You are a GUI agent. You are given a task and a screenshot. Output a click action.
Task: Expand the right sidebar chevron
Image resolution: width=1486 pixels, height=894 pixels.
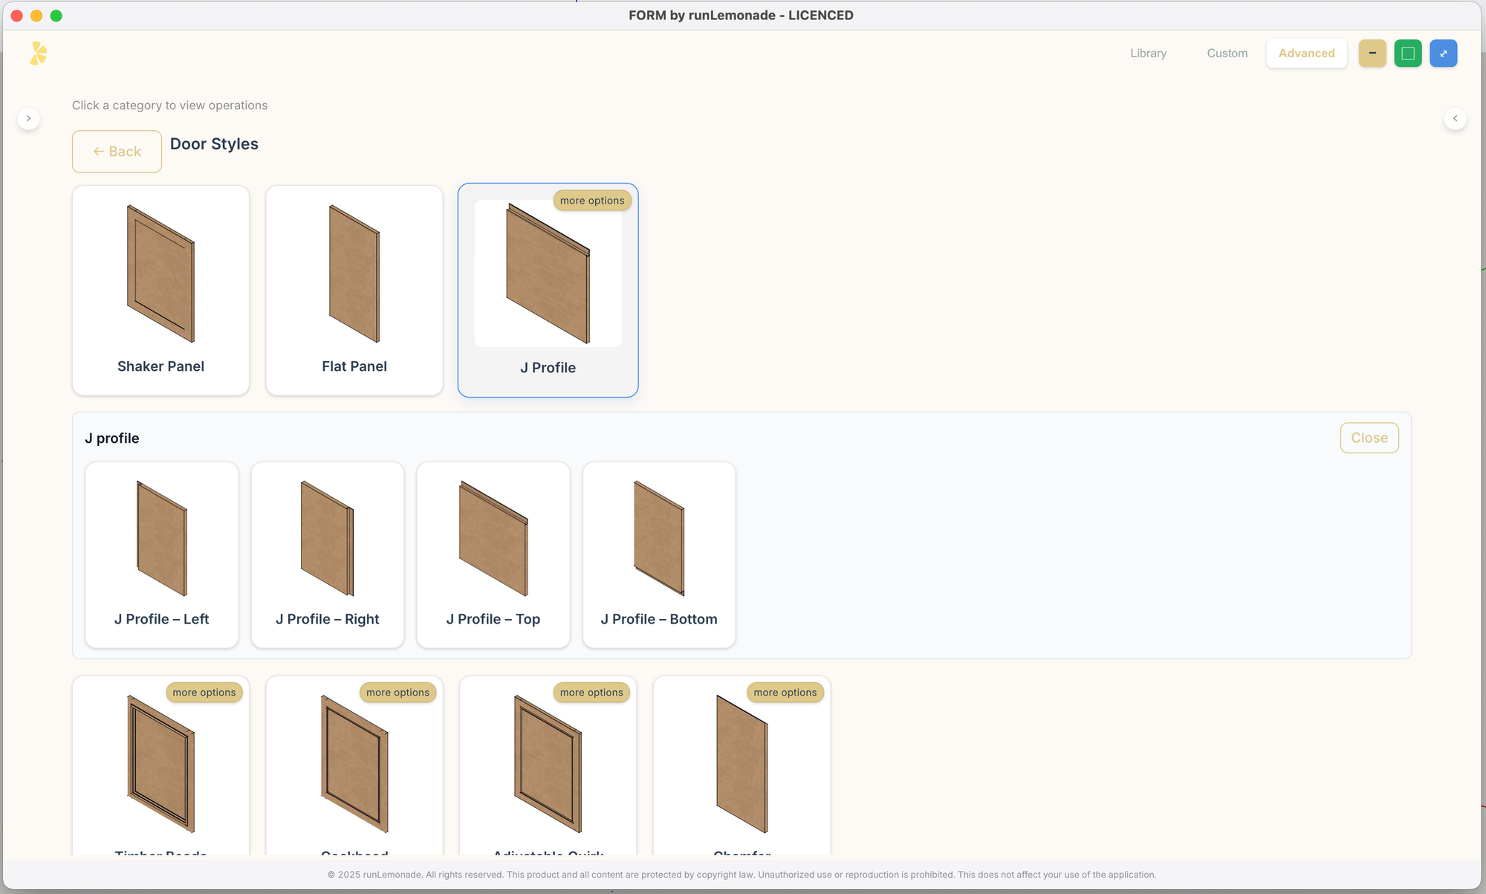[1455, 118]
